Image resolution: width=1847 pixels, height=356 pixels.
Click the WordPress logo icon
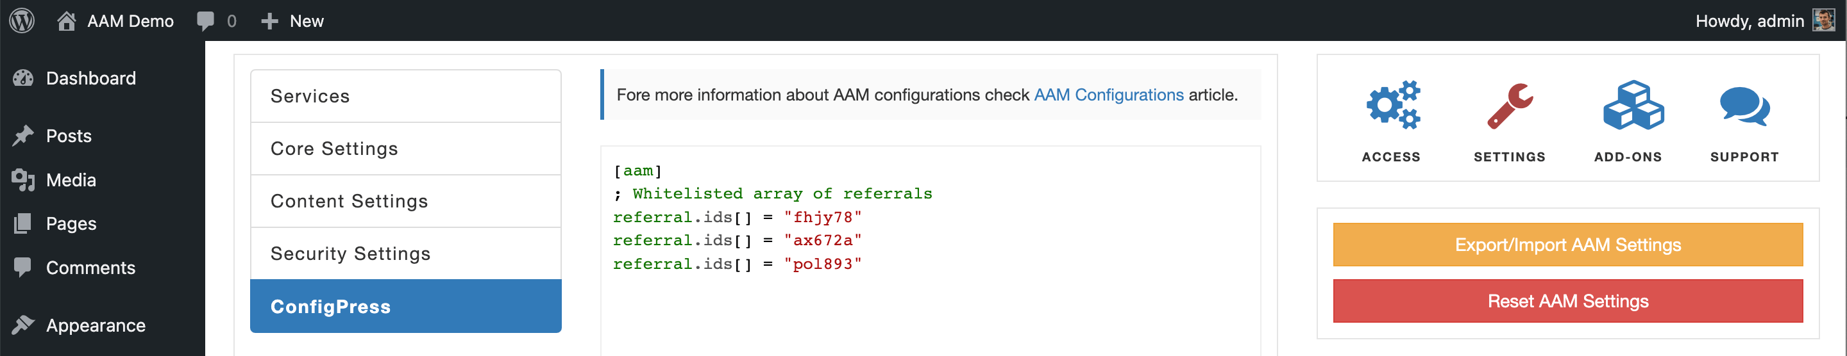pyautogui.click(x=22, y=20)
